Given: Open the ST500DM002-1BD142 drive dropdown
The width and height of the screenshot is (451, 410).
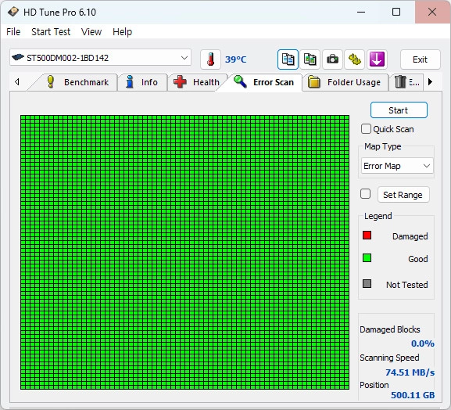Looking at the screenshot, I should (x=100, y=58).
